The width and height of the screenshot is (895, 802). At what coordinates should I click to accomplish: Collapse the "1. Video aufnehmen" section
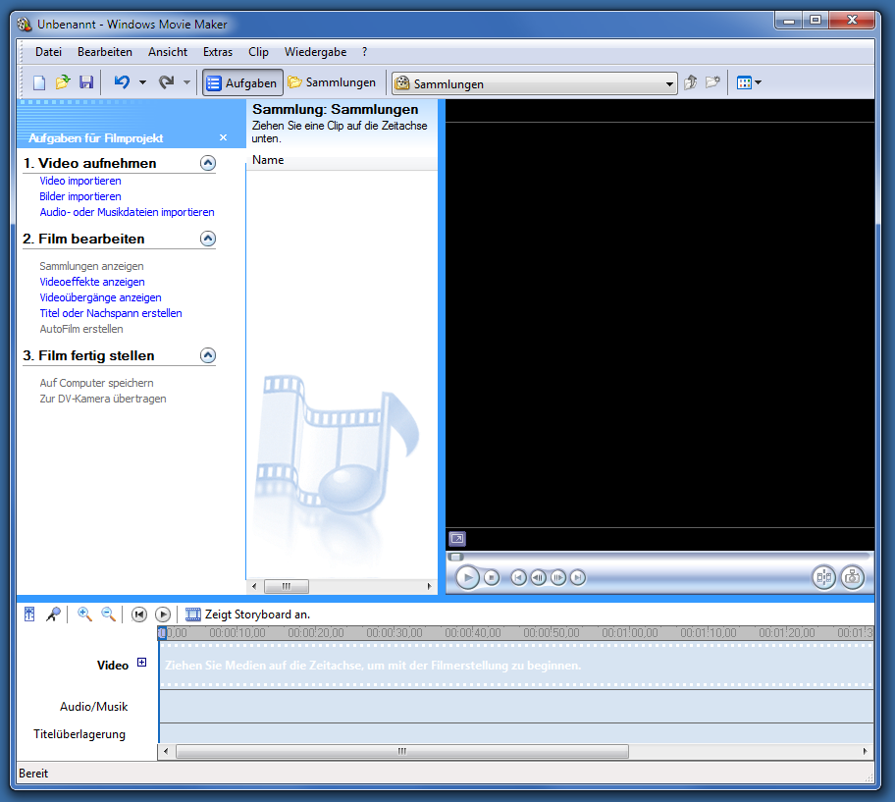click(x=208, y=163)
